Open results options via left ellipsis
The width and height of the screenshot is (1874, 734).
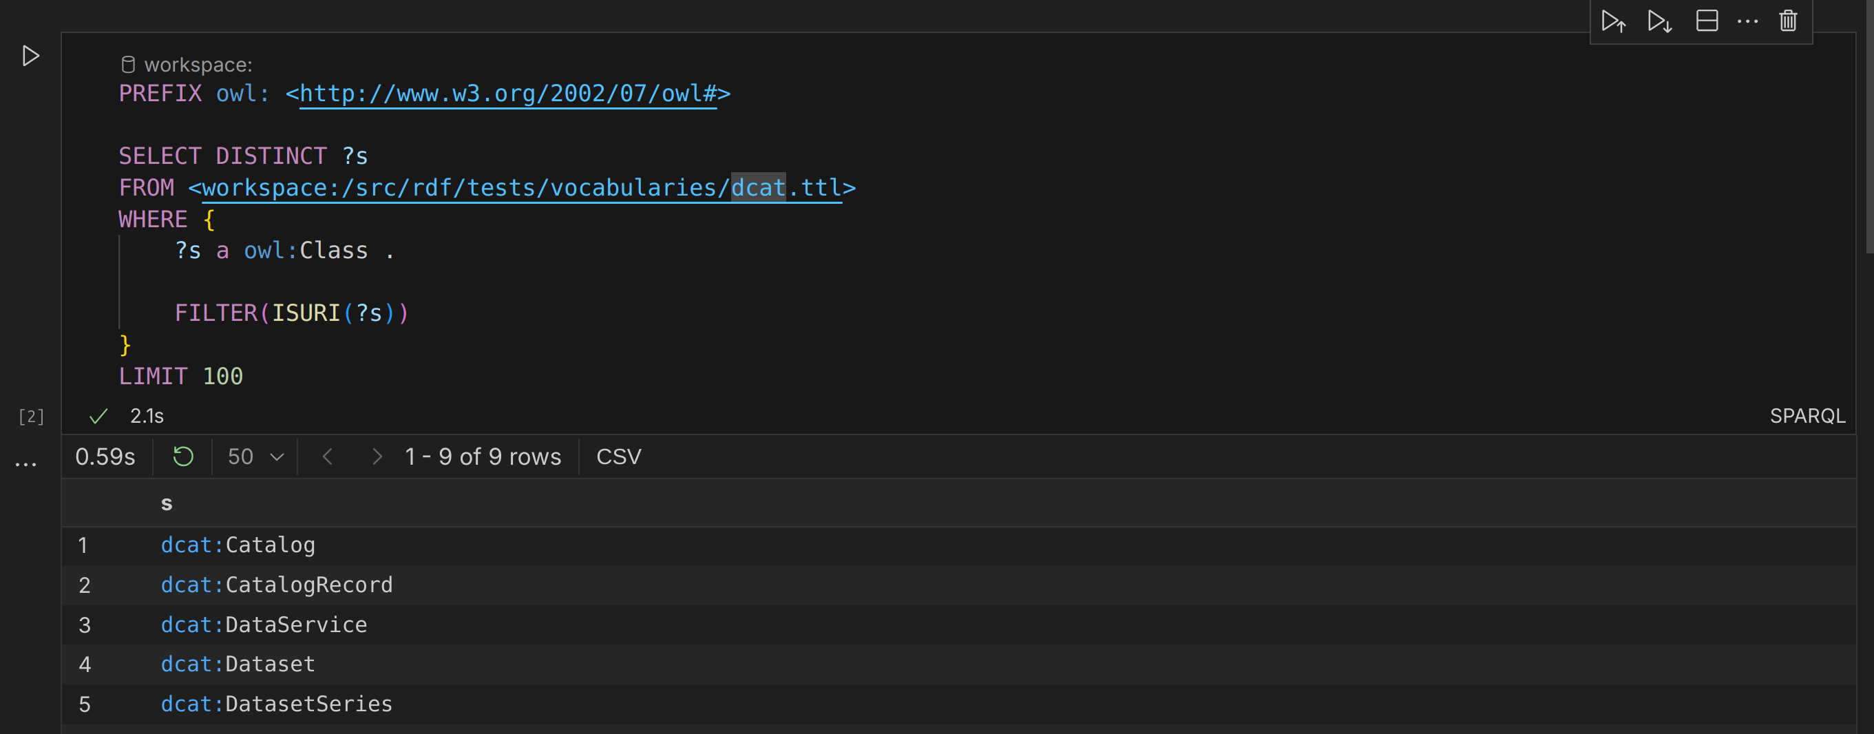tap(25, 463)
